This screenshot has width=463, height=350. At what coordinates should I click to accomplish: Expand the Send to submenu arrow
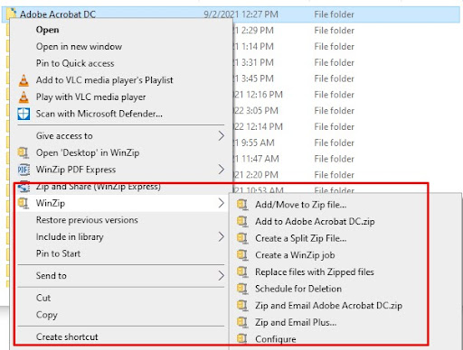222,276
